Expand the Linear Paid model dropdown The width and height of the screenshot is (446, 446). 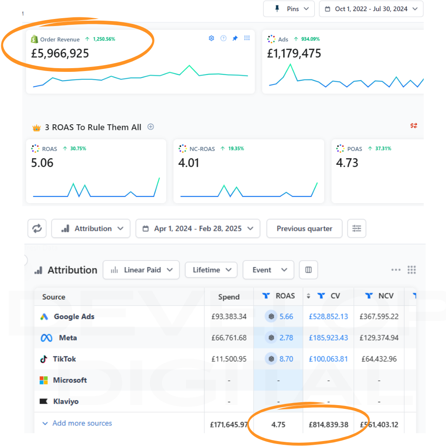click(x=141, y=270)
